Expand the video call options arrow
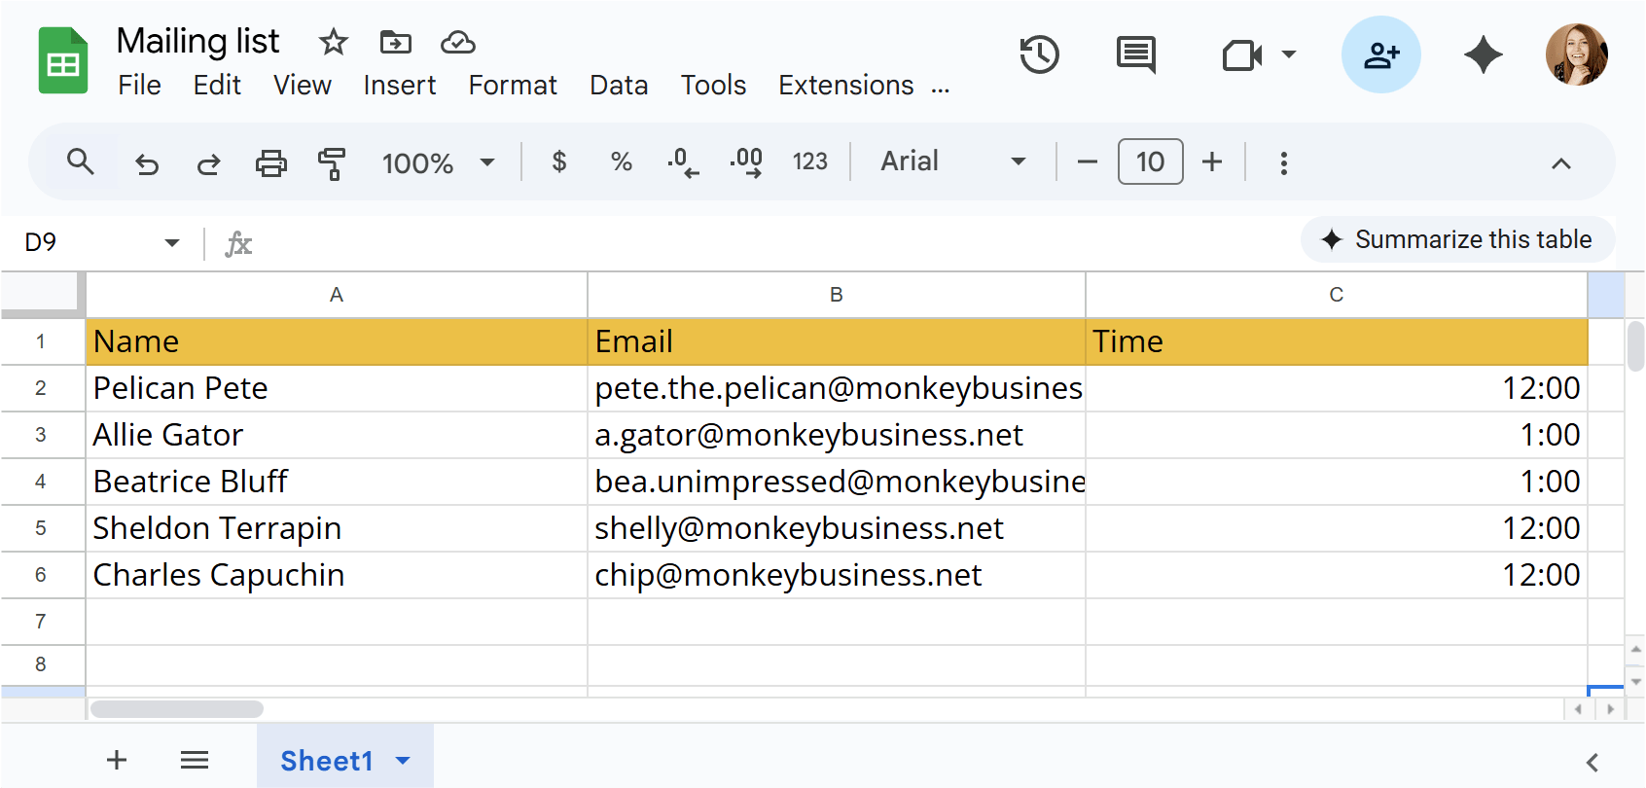 coord(1289,54)
